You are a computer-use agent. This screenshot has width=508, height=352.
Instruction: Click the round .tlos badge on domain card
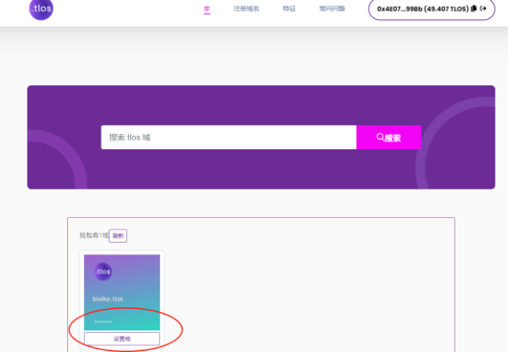click(x=103, y=271)
